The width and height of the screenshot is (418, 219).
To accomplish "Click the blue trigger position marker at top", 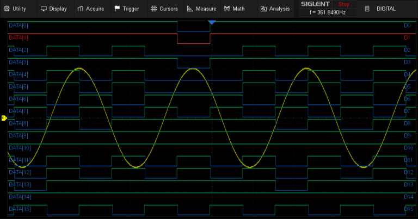I will [x=212, y=22].
